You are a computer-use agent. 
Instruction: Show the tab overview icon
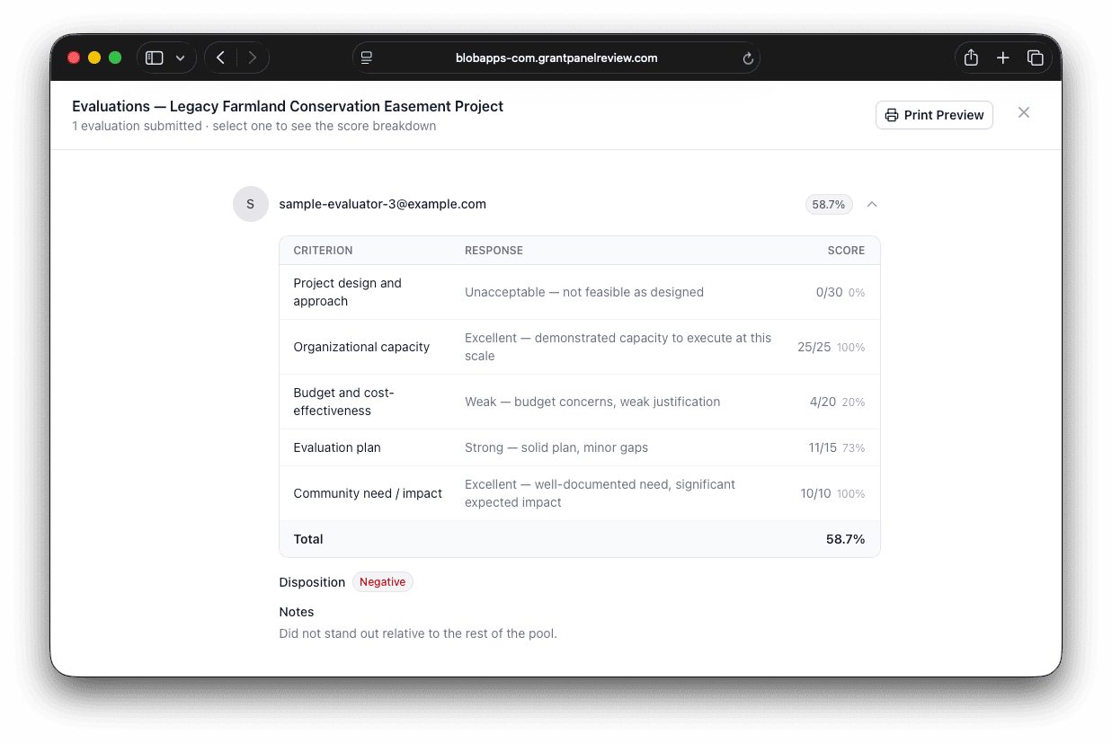click(1036, 57)
